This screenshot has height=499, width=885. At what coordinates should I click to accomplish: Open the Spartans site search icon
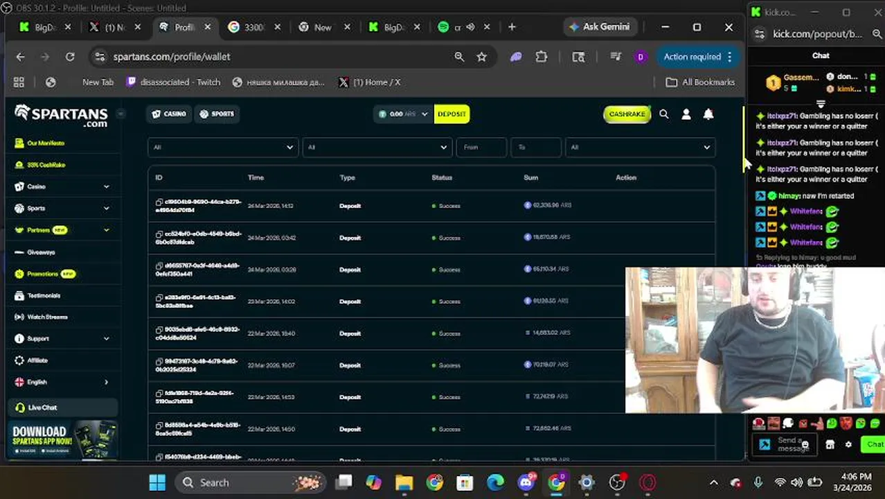coord(664,114)
